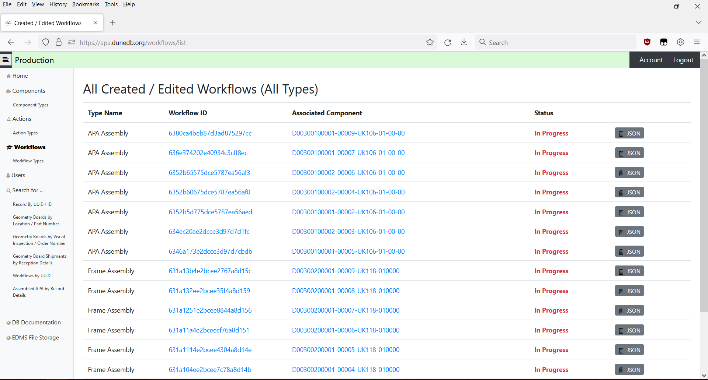This screenshot has height=380, width=708.
Task: View JSON for workflow 631a104ee2bcee7c78a8d14b
Action: 629,370
